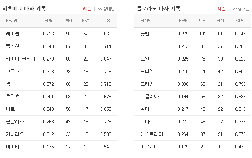The image size is (252, 158).
Task: Switch to vs 상대팀 in 피츠버그 table
Action: click(106, 9)
